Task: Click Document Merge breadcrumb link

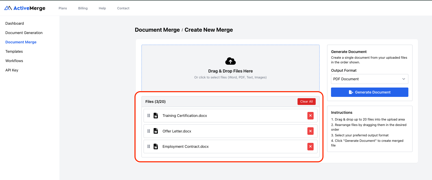Action: (157, 30)
